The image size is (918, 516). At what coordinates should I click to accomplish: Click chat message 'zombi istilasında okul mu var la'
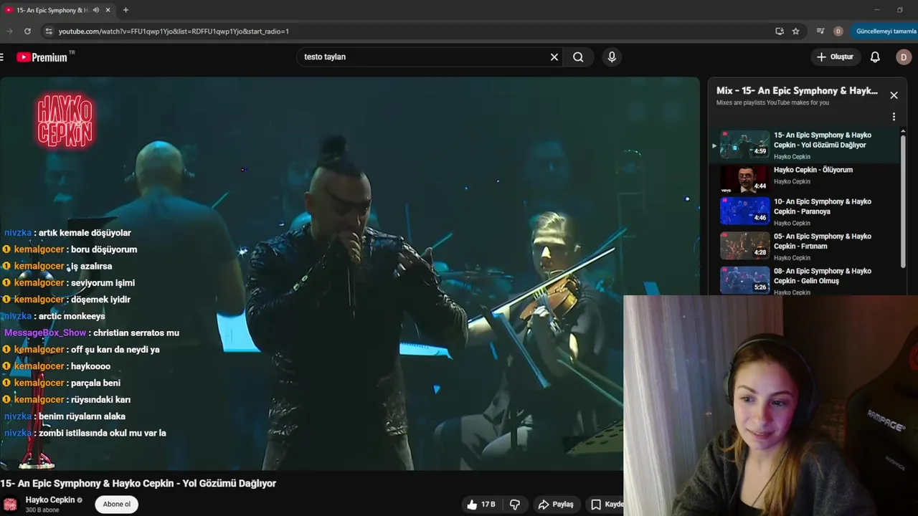click(x=103, y=433)
